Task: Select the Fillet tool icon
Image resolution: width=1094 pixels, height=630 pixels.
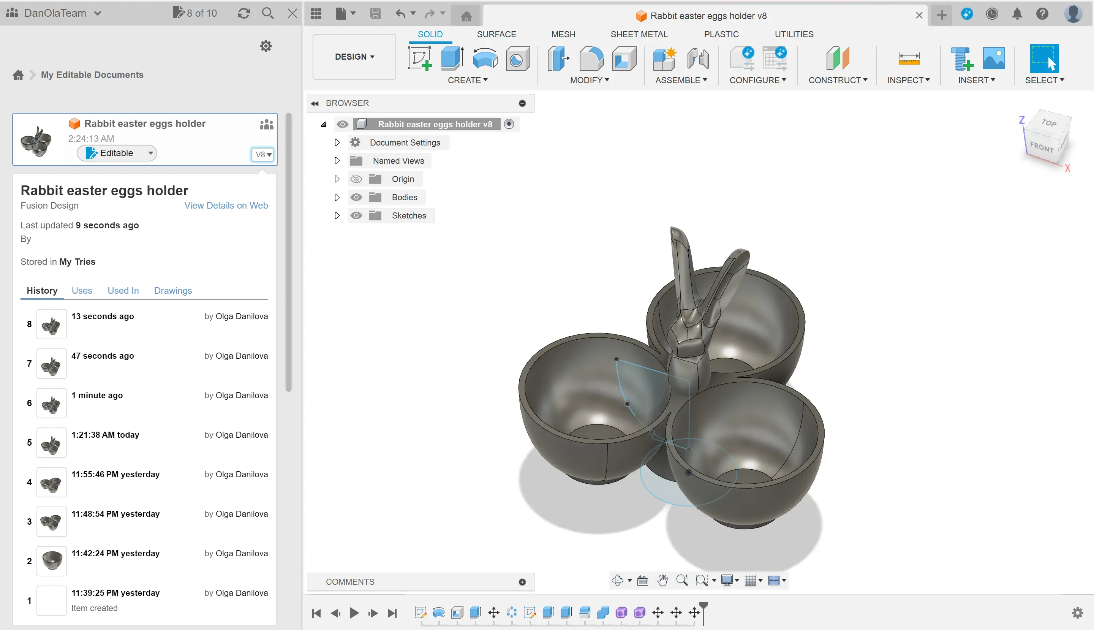Action: pos(591,59)
